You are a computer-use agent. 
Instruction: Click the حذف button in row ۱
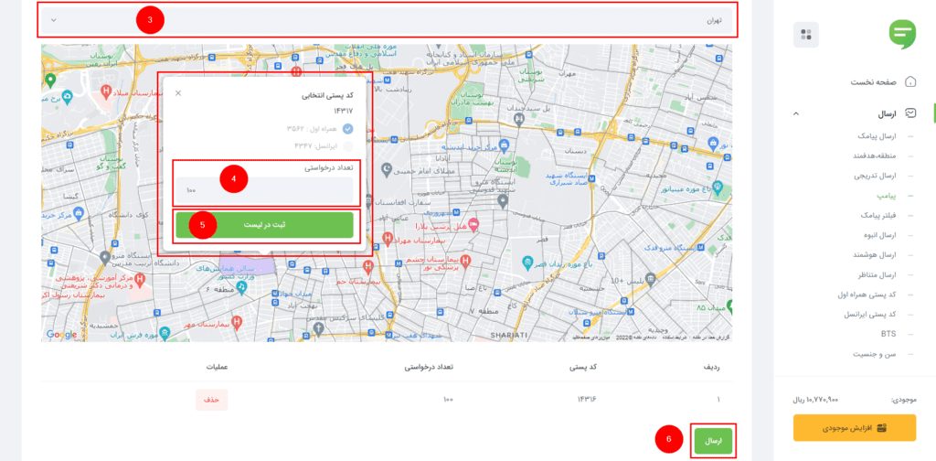(211, 400)
